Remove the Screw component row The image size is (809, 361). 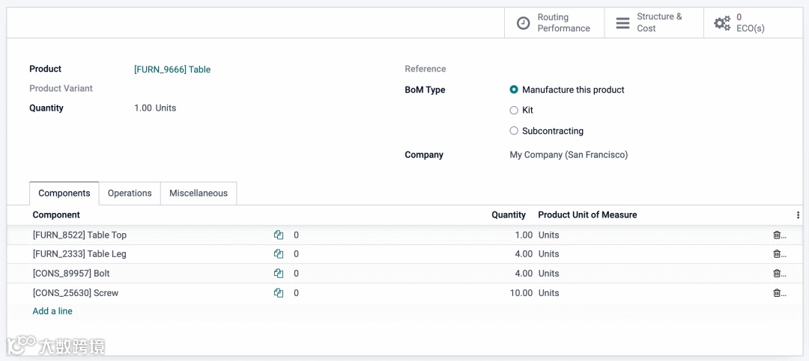pos(778,293)
